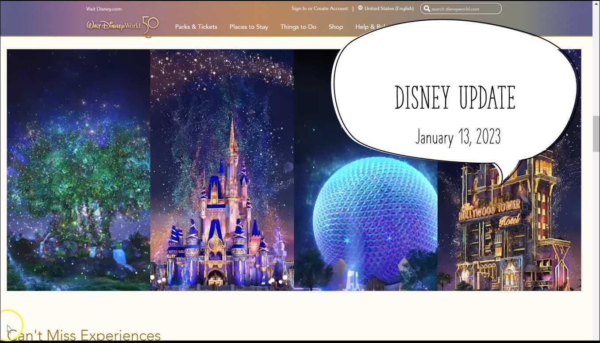Change region via United States (English)
The width and height of the screenshot is (600, 343).
point(389,8)
